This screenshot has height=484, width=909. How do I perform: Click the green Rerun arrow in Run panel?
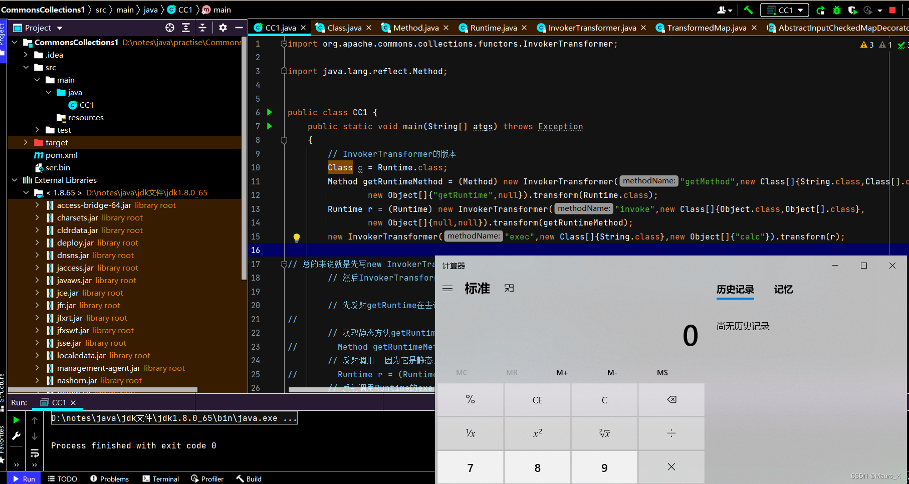point(16,420)
